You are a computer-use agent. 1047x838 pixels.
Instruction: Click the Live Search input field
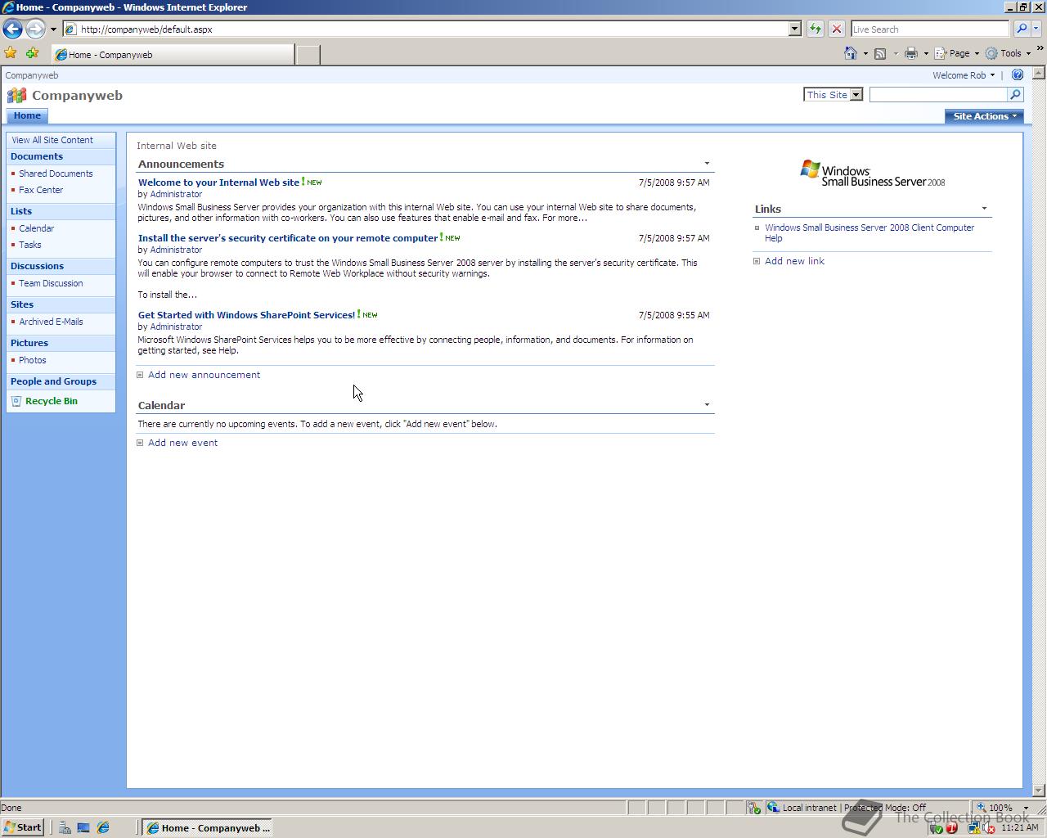(x=930, y=29)
